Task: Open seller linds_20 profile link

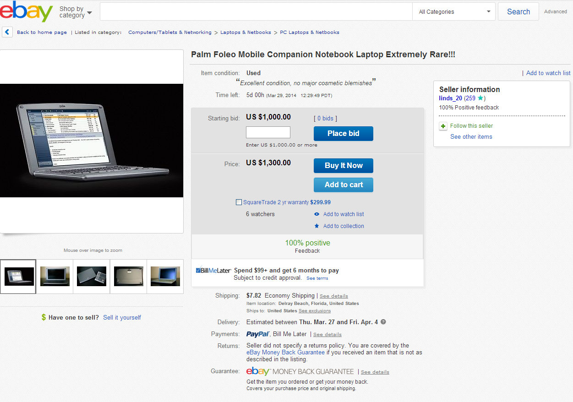Action: click(451, 98)
